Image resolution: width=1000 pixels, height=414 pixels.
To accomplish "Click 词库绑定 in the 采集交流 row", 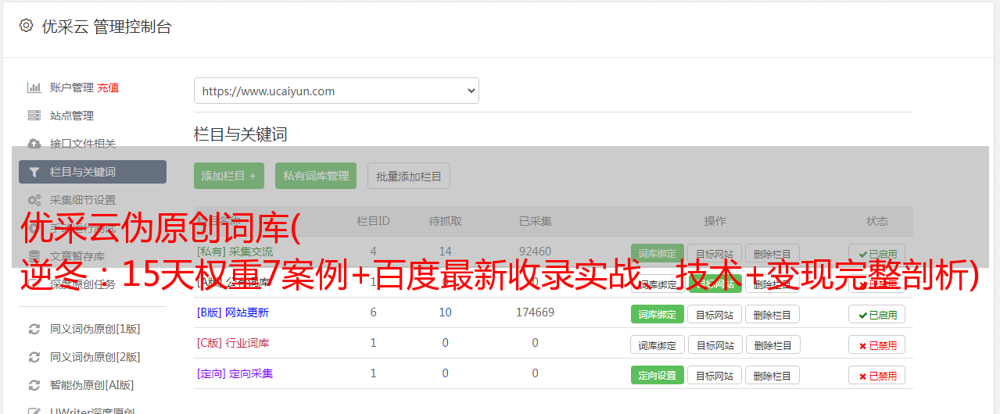I will click(x=658, y=253).
